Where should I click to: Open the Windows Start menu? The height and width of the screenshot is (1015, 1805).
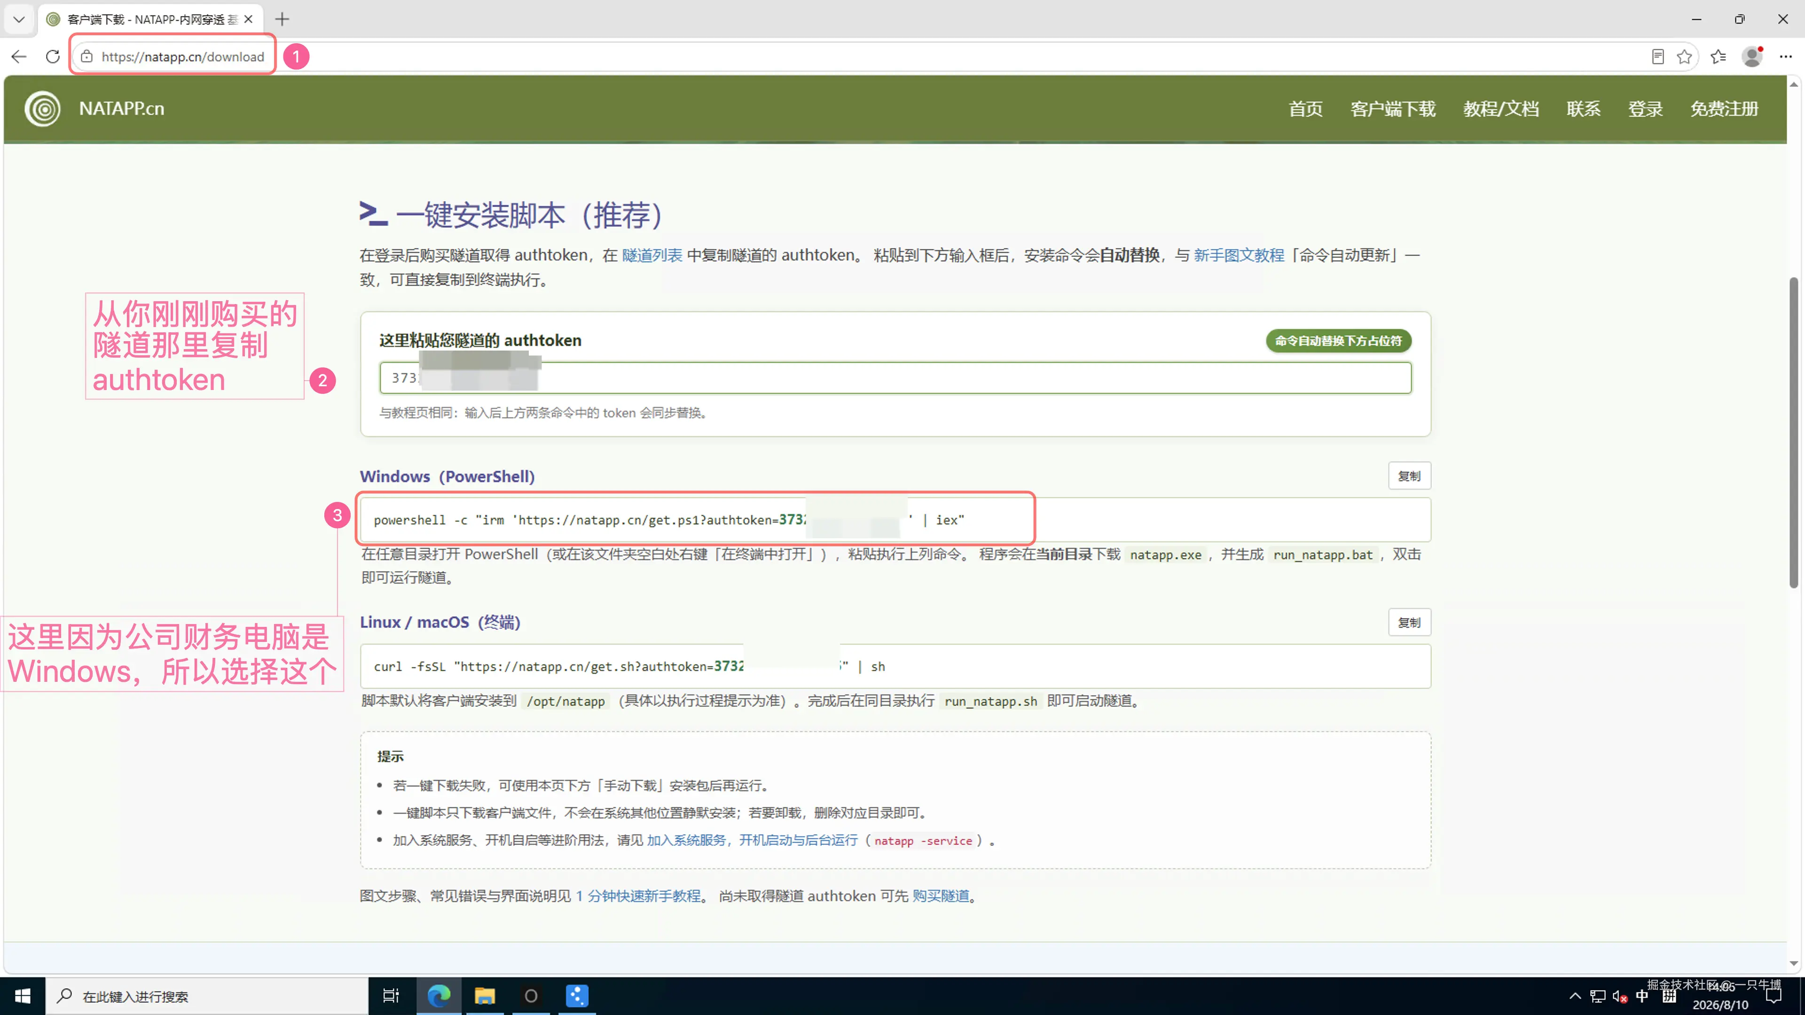(x=23, y=995)
